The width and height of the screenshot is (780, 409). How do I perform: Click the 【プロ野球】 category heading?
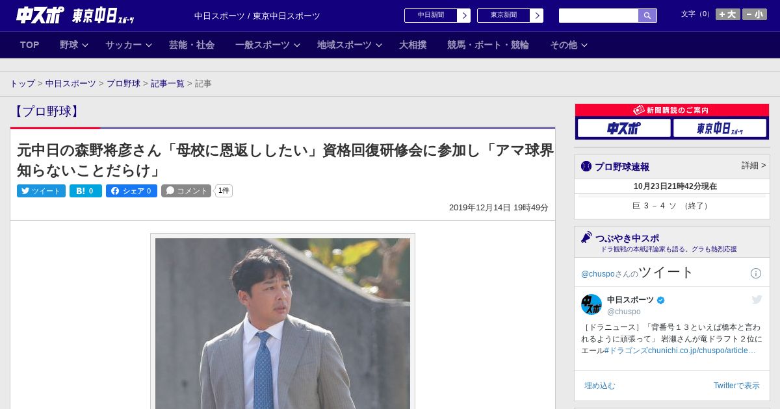point(46,112)
